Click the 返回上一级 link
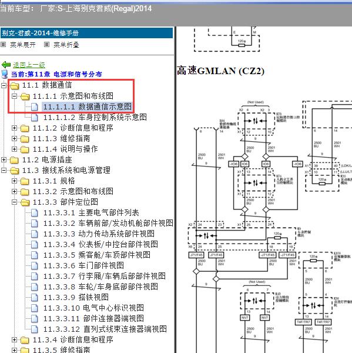The image size is (352, 353). click(x=29, y=65)
